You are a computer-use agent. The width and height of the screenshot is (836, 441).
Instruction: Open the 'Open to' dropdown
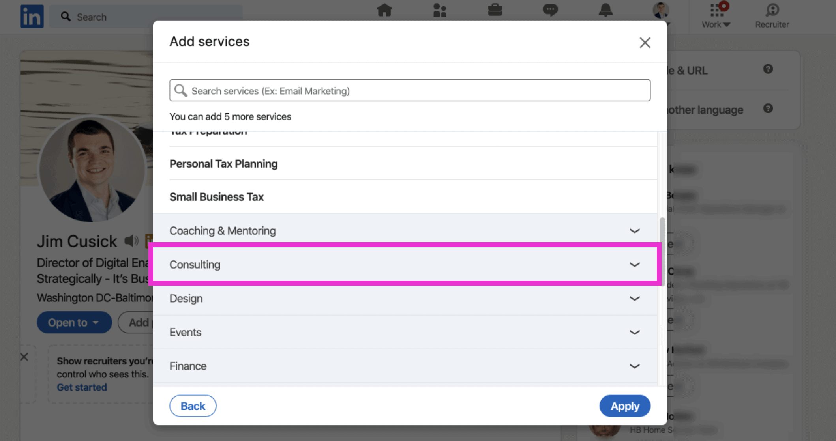(x=74, y=322)
